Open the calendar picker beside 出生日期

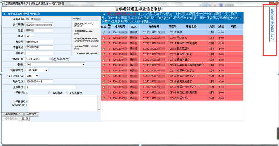(x=50, y=59)
